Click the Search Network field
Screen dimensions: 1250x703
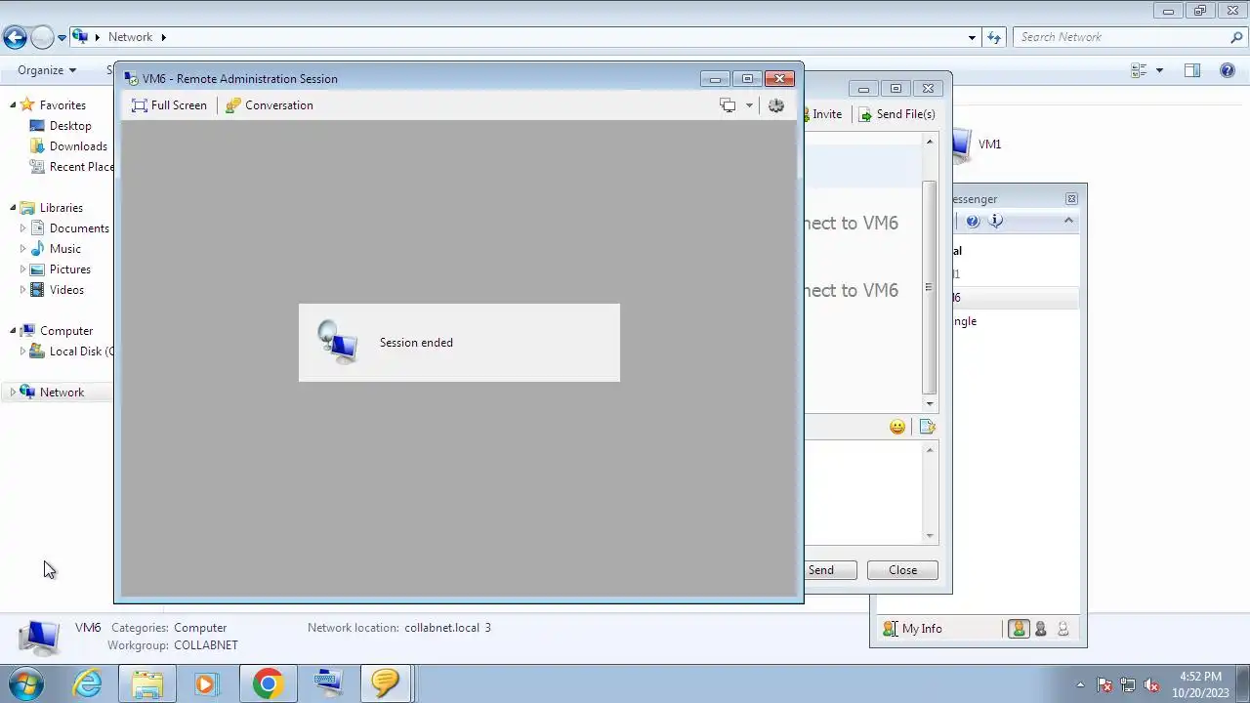pos(1123,37)
